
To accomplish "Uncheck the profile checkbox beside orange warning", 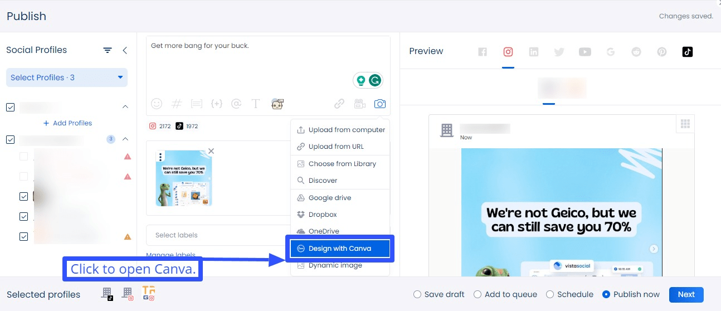I will click(x=23, y=237).
